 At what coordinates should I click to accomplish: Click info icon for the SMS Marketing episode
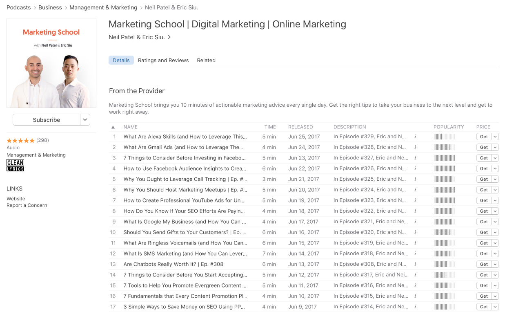click(415, 254)
